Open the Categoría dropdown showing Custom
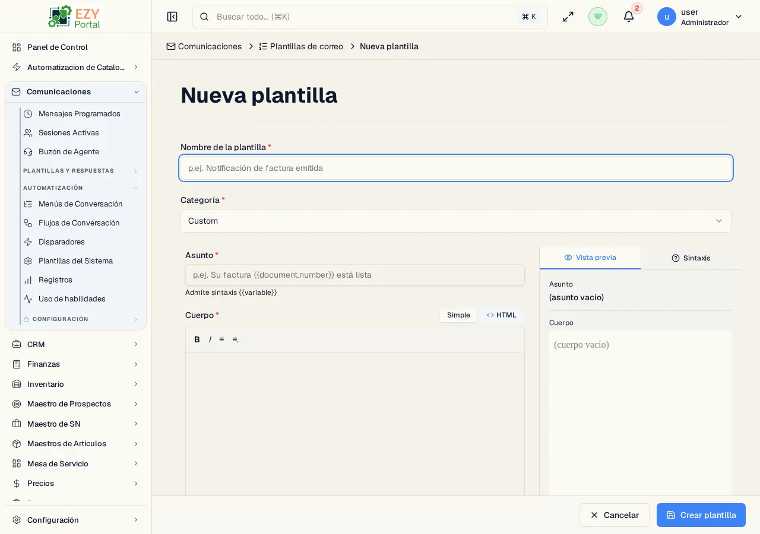Image resolution: width=760 pixels, height=534 pixels. (x=456, y=221)
